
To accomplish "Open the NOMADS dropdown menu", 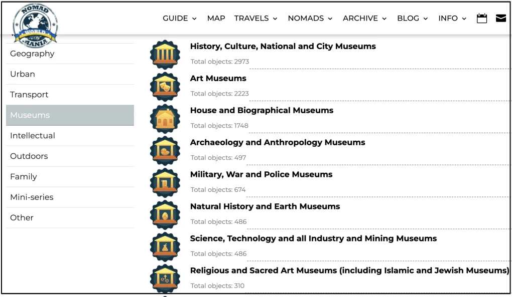I will [x=310, y=19].
